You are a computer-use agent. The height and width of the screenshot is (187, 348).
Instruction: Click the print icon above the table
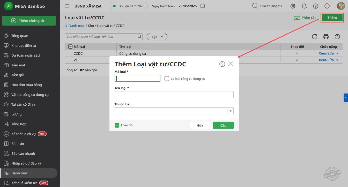(x=326, y=37)
